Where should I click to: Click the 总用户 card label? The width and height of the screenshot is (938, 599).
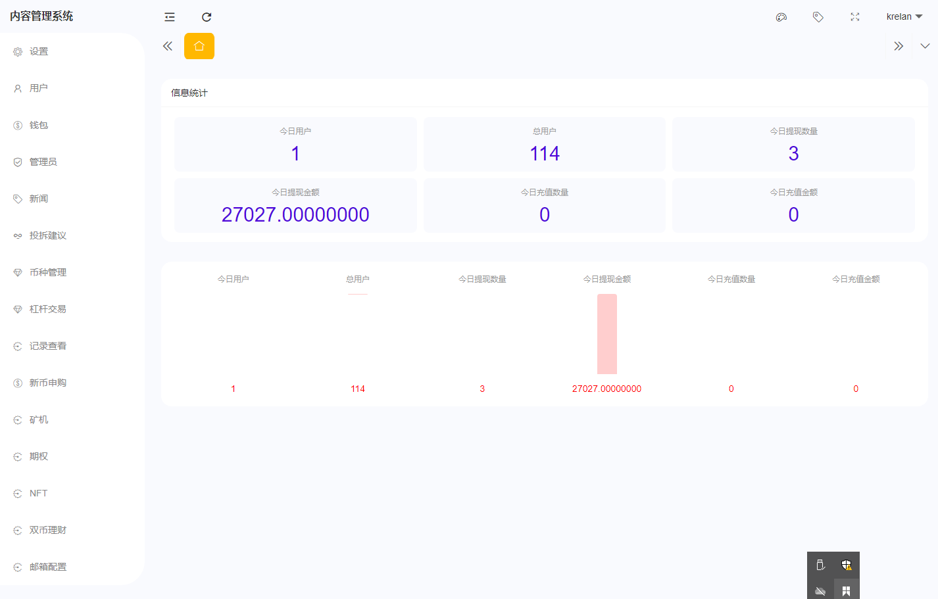click(545, 131)
